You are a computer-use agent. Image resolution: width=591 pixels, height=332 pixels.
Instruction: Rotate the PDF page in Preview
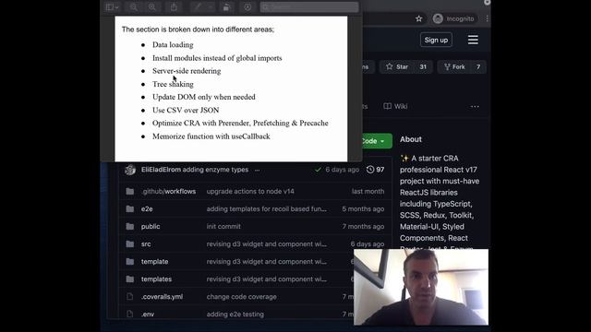pos(226,7)
